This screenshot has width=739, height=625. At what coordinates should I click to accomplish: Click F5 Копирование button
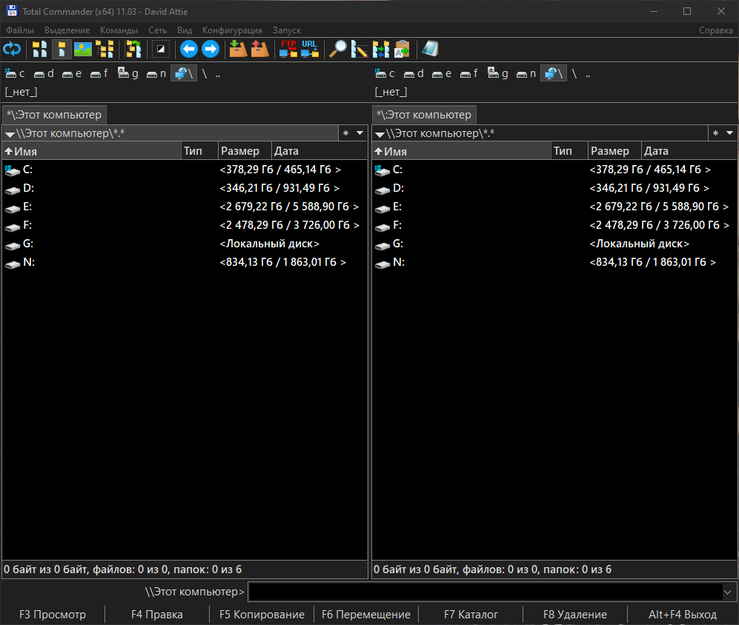[x=262, y=615]
